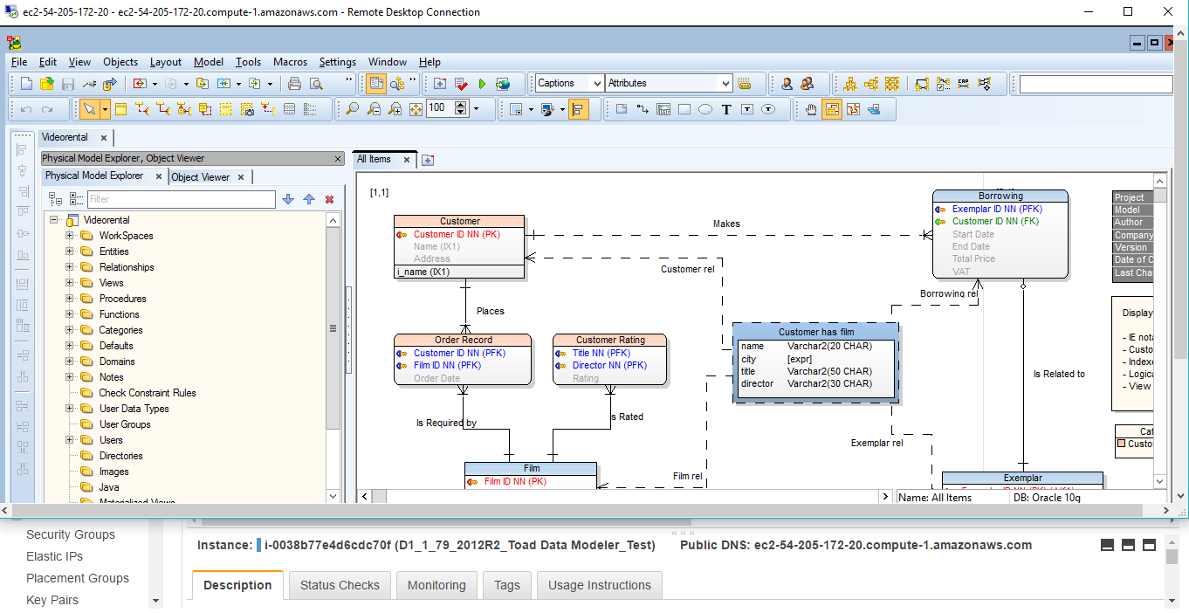Click the Elastic IPs link

pos(55,556)
